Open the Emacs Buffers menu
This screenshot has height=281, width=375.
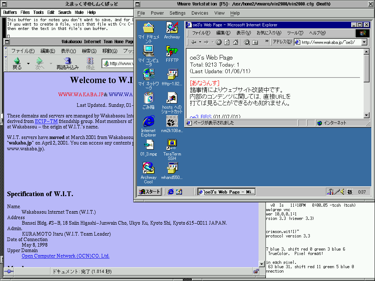pyautogui.click(x=10, y=12)
